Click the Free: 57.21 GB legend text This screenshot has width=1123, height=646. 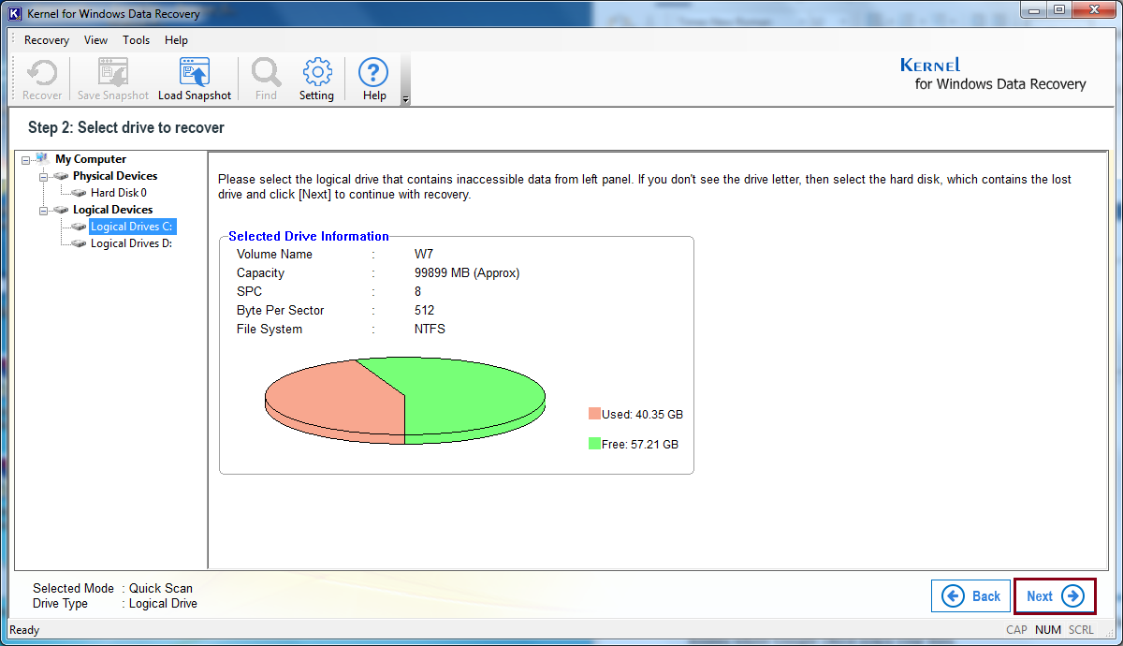[640, 444]
